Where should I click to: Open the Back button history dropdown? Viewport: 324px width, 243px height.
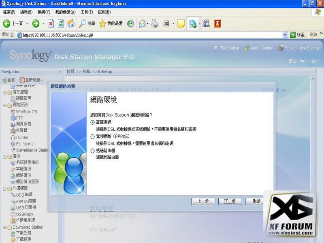click(27, 23)
